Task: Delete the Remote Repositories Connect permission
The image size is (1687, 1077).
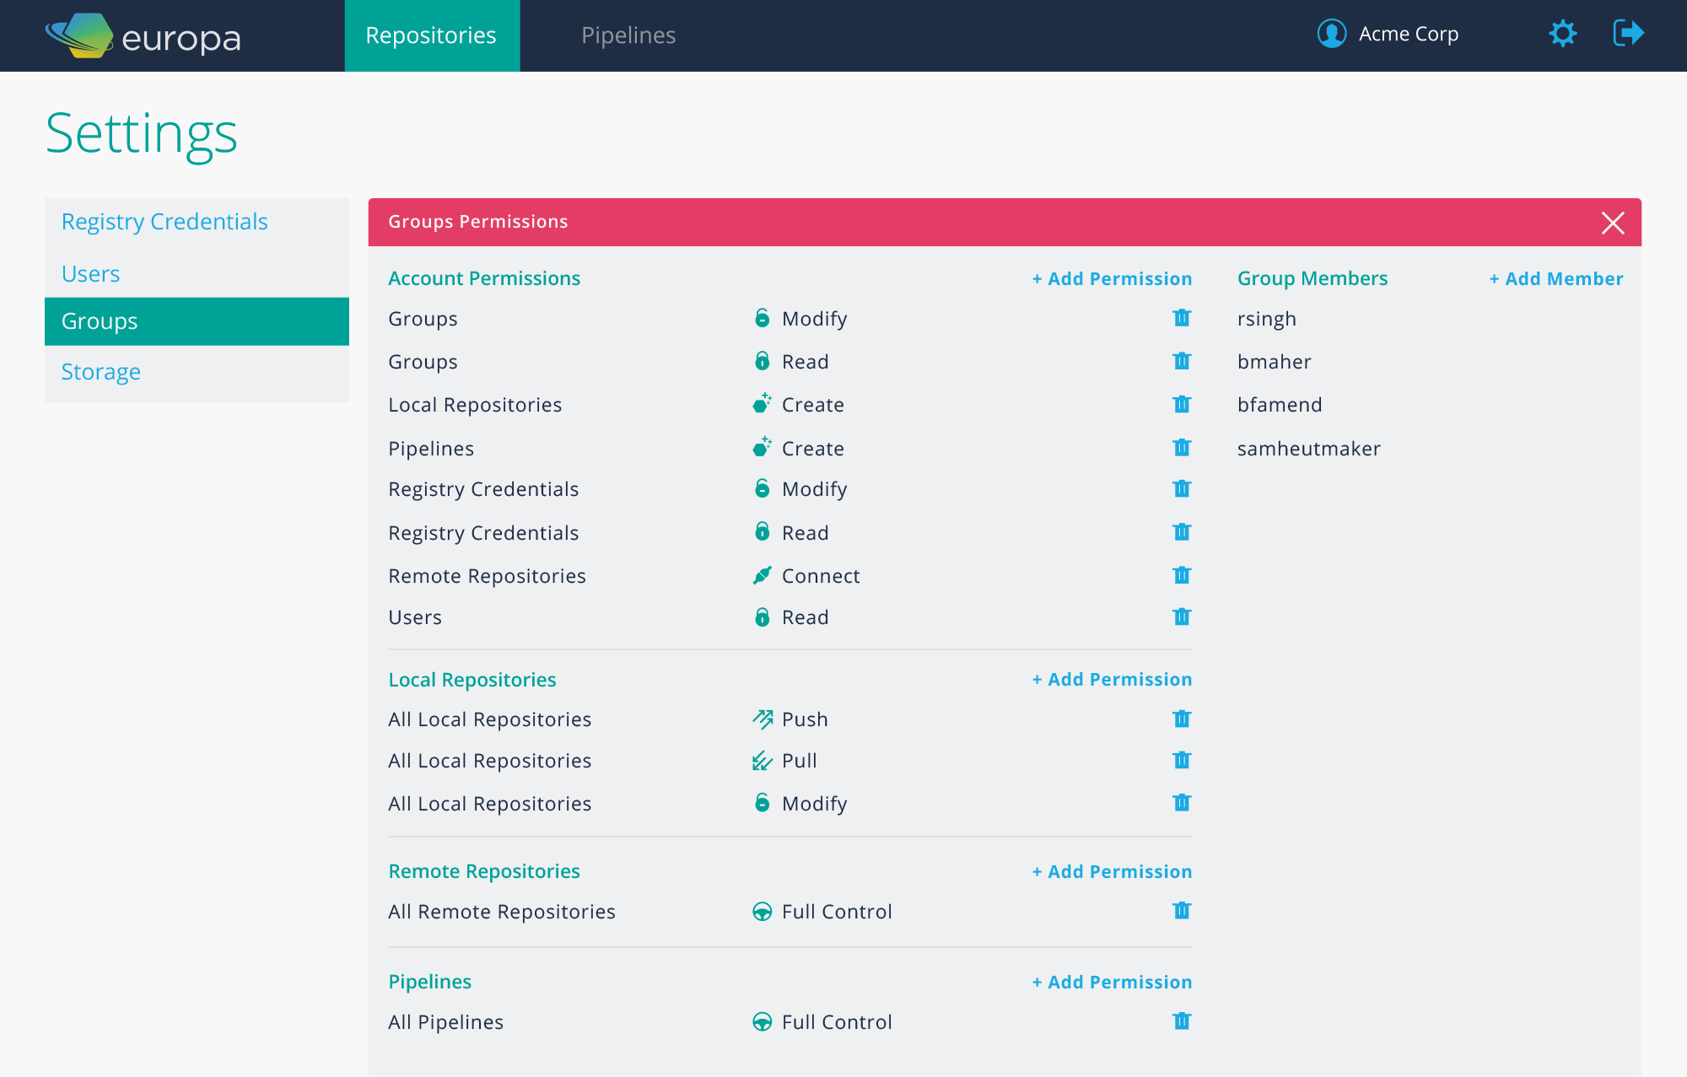Action: (1181, 575)
